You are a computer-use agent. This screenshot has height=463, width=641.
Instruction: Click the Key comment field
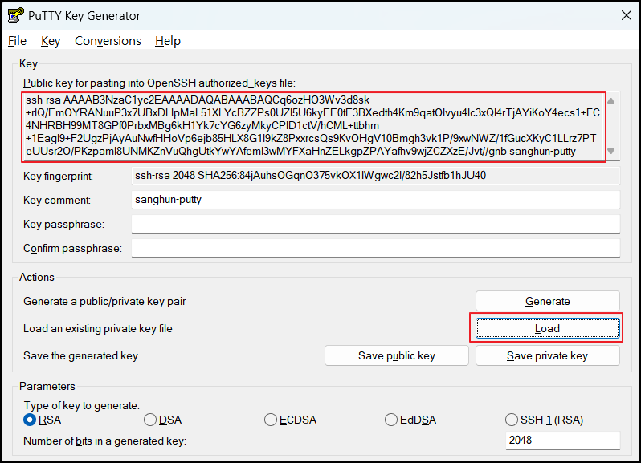(x=376, y=200)
